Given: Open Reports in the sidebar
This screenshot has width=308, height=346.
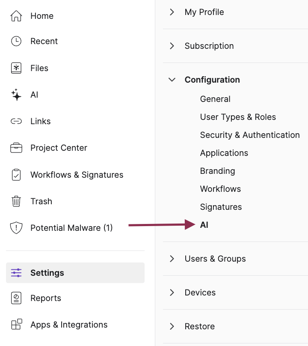Looking at the screenshot, I should pyautogui.click(x=46, y=298).
